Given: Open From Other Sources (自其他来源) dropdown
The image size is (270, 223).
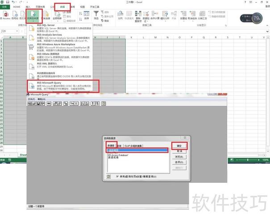Looking at the screenshot, I should (x=33, y=16).
